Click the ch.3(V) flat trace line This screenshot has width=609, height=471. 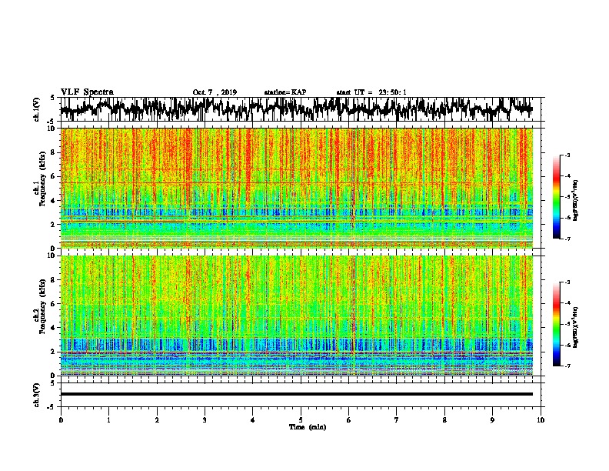296,394
